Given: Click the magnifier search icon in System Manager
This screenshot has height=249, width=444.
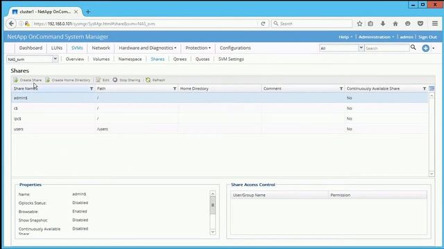Looking at the screenshot, I should [413, 48].
